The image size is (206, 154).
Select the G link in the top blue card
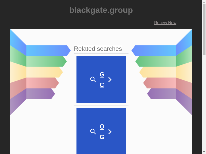coord(102,74)
